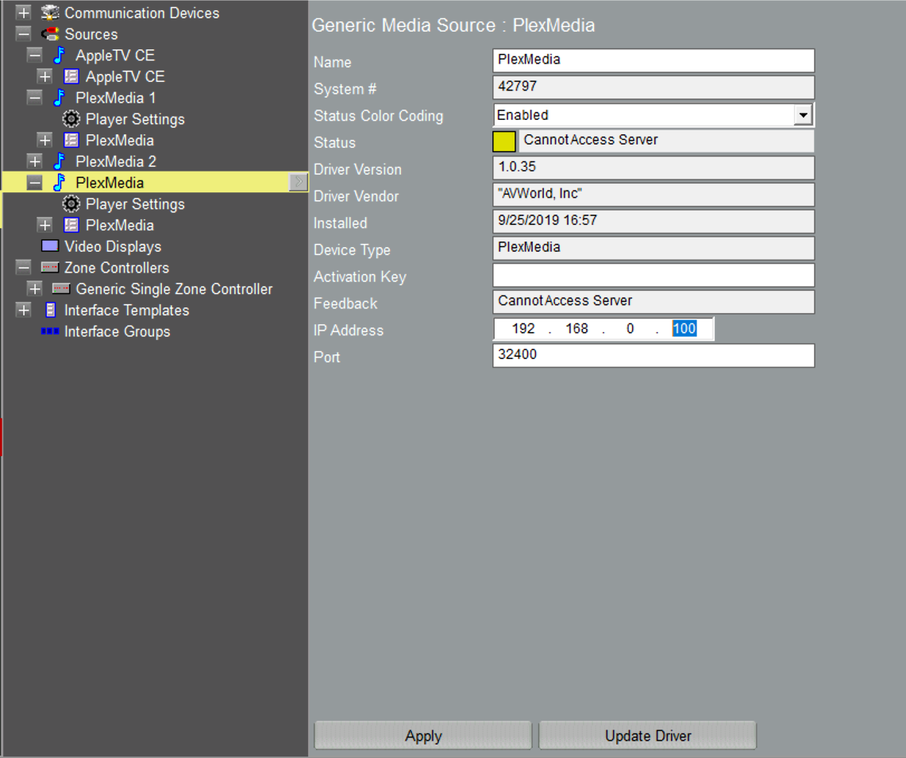Click the AppleTV CE list sub-item icon
The image size is (906, 758).
pyautogui.click(x=71, y=76)
